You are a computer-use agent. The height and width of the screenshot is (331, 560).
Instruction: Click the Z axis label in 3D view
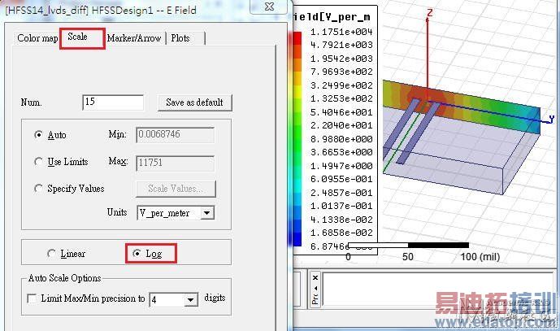[x=430, y=13]
